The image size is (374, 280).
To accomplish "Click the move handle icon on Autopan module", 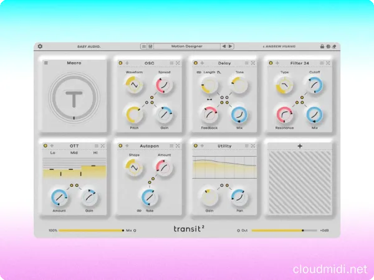I will point(127,146).
